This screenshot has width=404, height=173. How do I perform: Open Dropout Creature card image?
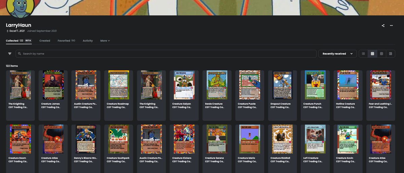(x=283, y=85)
